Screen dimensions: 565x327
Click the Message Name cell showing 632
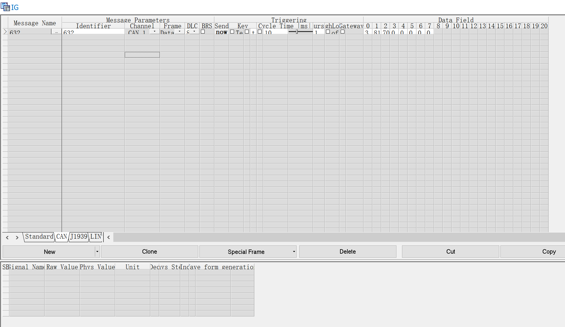(30, 32)
